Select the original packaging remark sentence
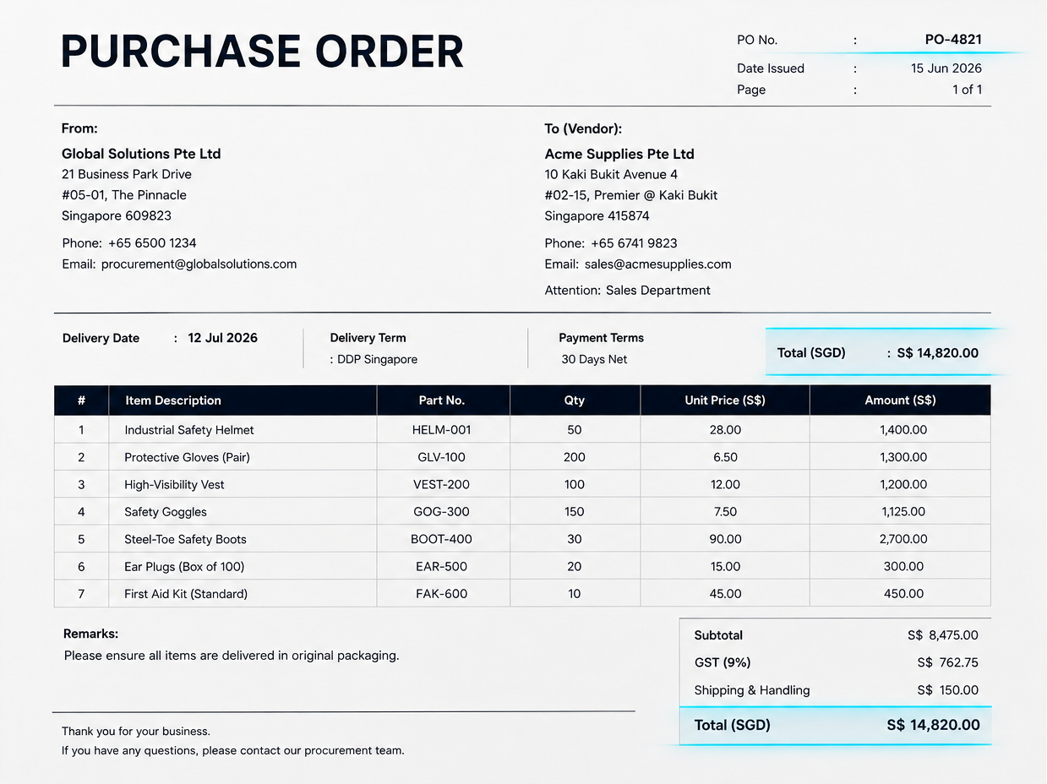The image size is (1047, 784). click(x=232, y=656)
